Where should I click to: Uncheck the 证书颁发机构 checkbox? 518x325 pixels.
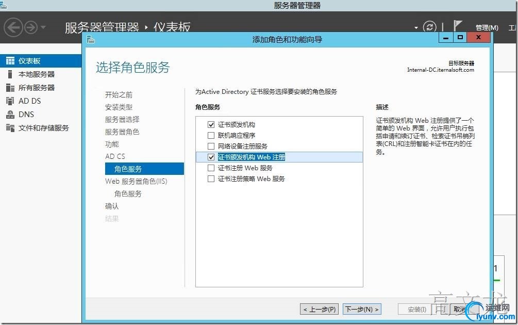211,125
